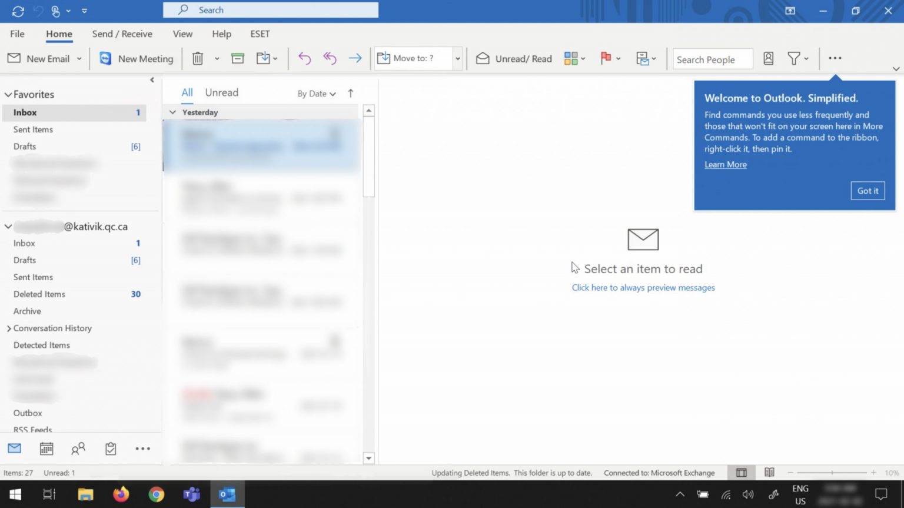Click the zoom slider in status bar
This screenshot has width=904, height=508.
tap(832, 473)
